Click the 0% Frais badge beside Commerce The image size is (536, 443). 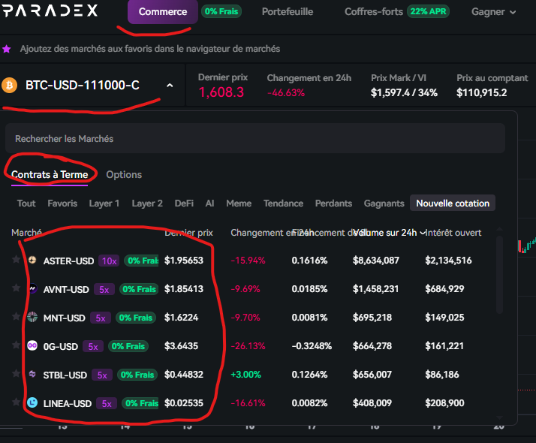221,11
